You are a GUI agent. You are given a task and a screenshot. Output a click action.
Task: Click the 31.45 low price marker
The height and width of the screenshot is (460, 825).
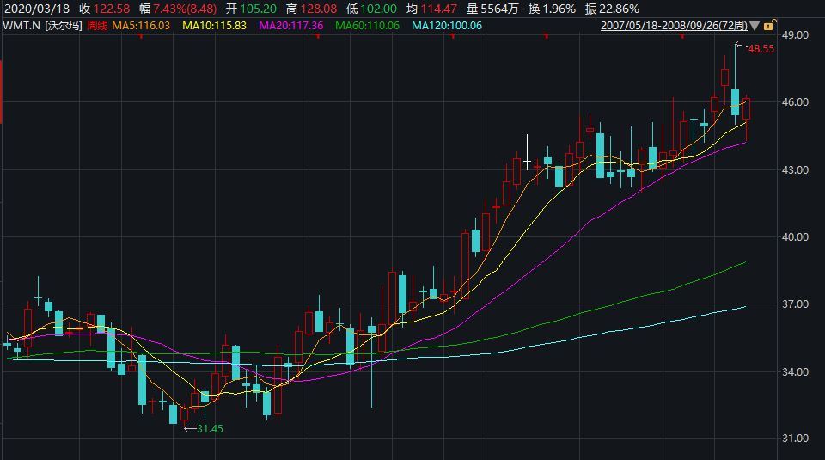click(x=210, y=429)
